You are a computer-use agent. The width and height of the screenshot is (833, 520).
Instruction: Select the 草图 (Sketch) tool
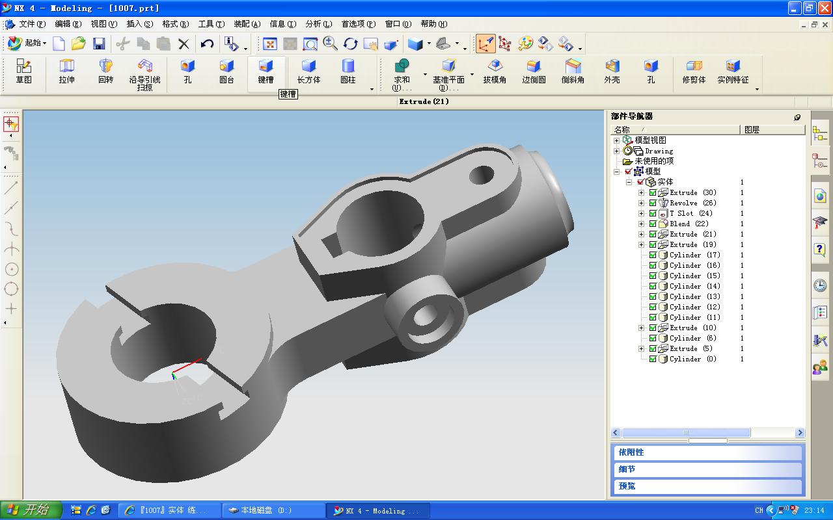click(24, 71)
